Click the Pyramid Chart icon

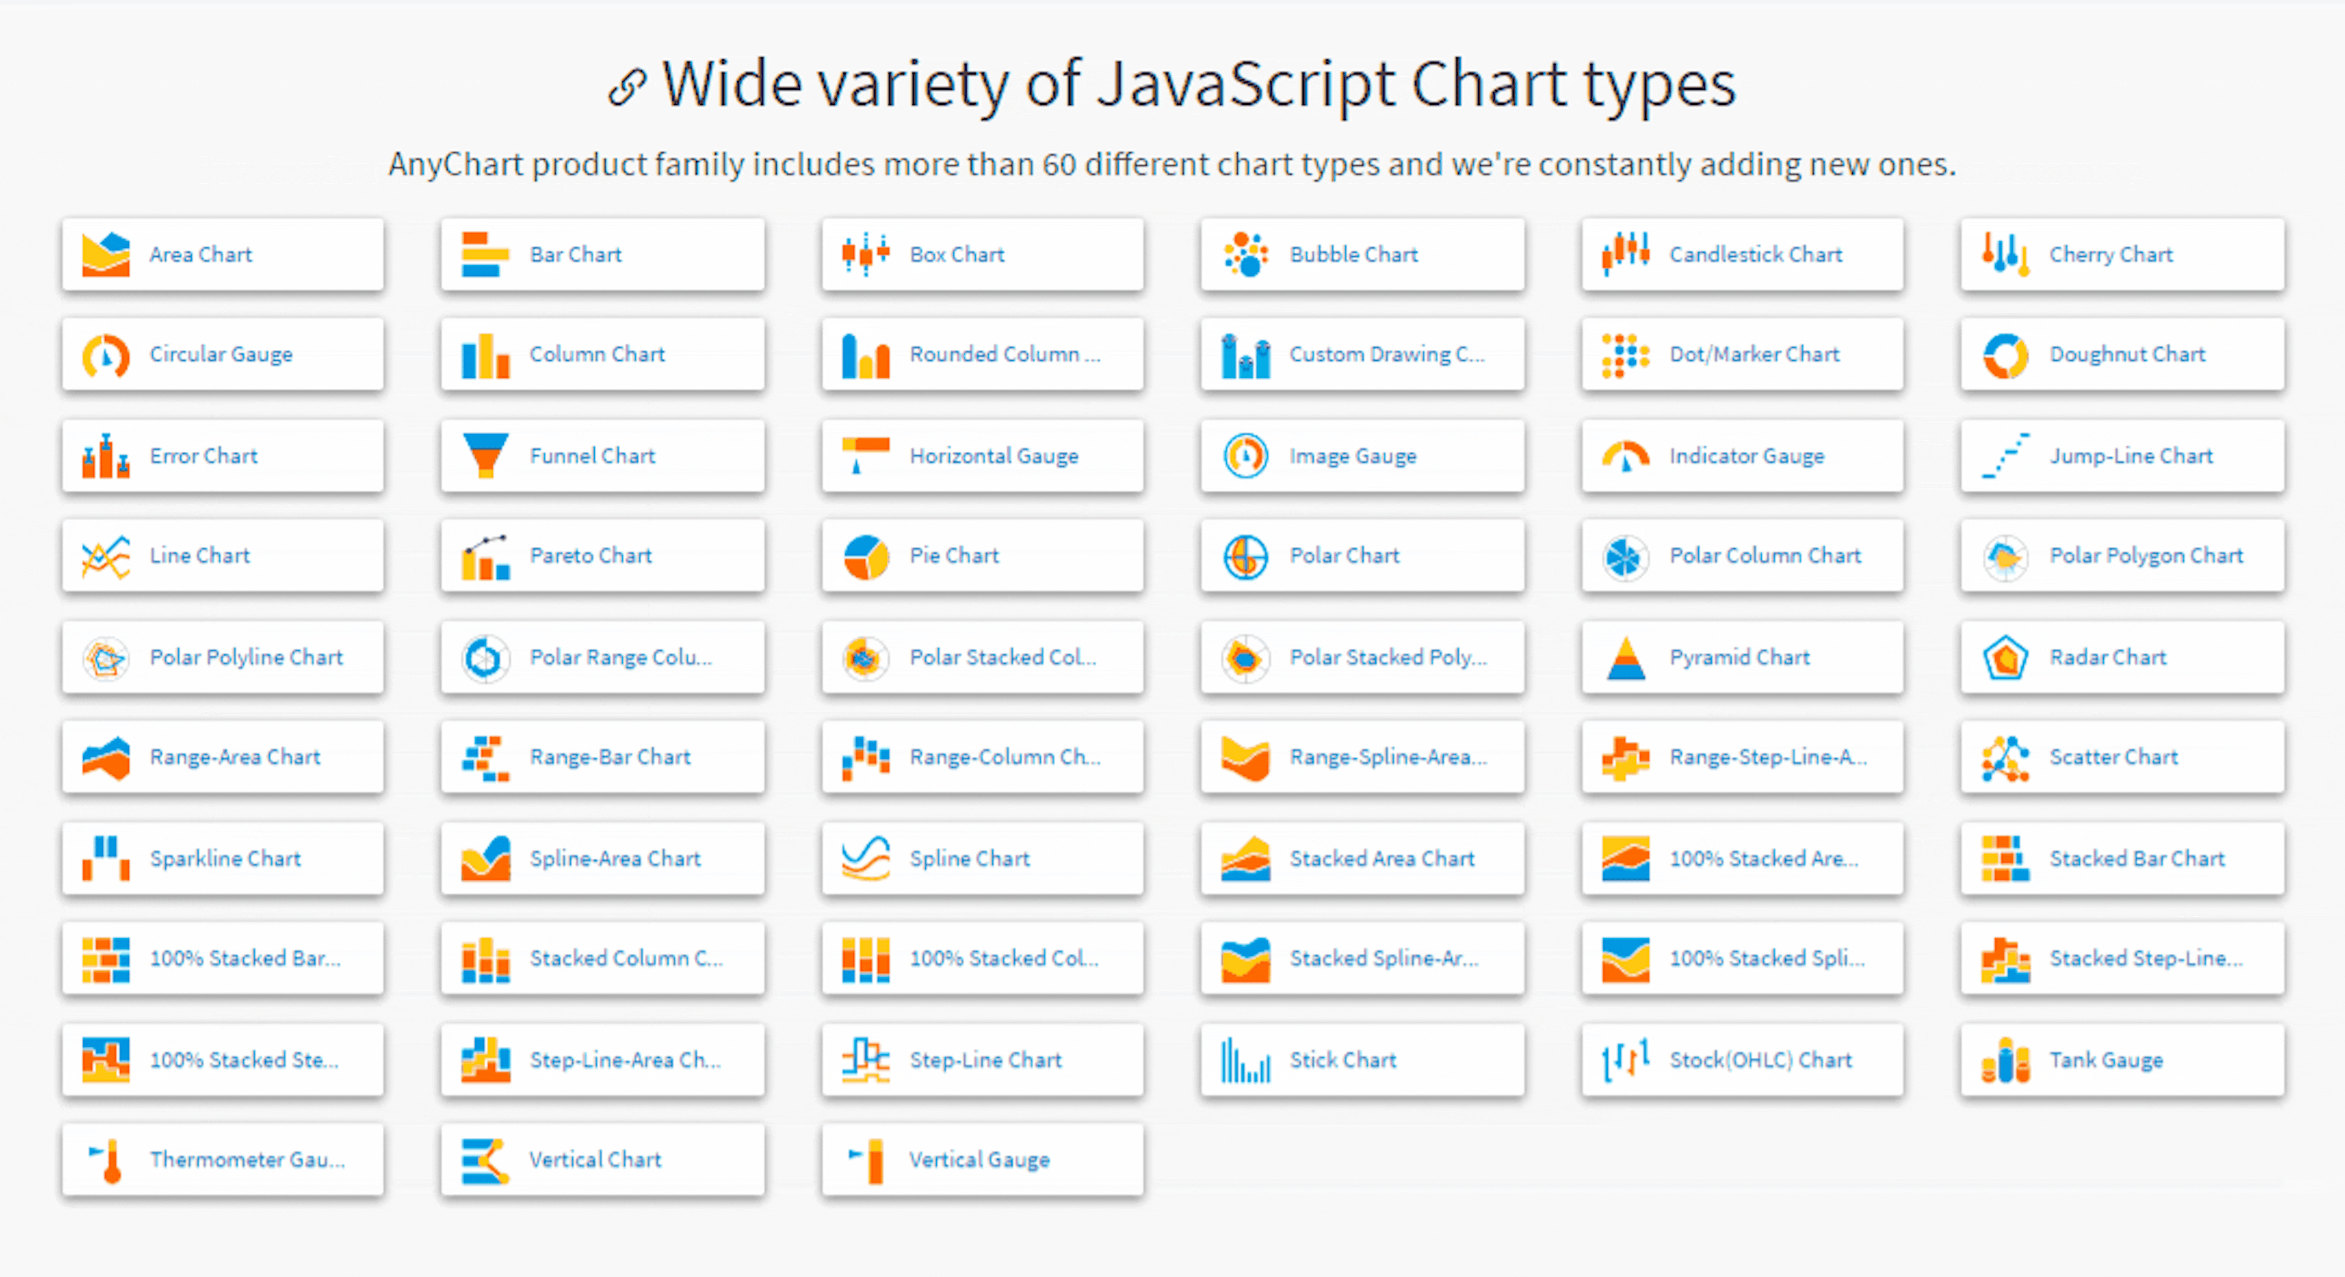pos(1625,657)
